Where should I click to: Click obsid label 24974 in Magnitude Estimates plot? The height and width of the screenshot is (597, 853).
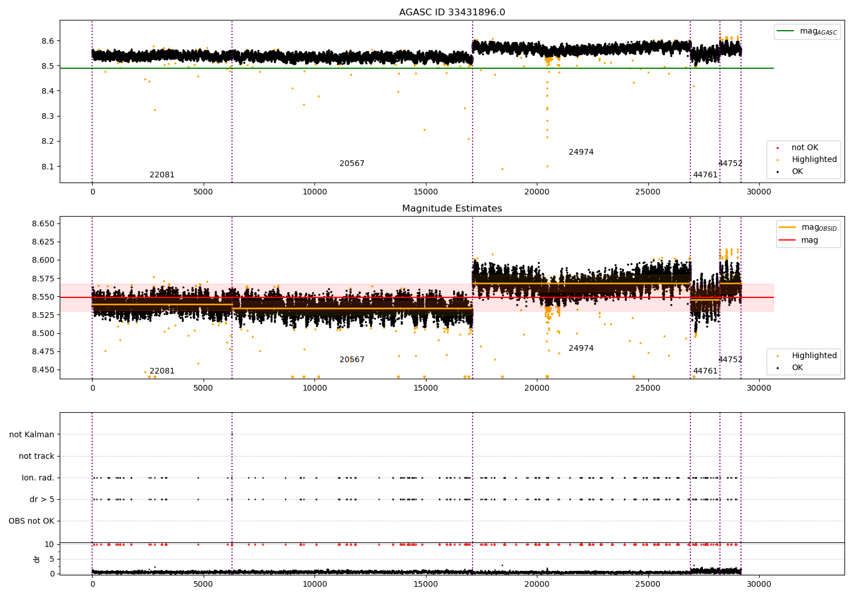click(581, 349)
